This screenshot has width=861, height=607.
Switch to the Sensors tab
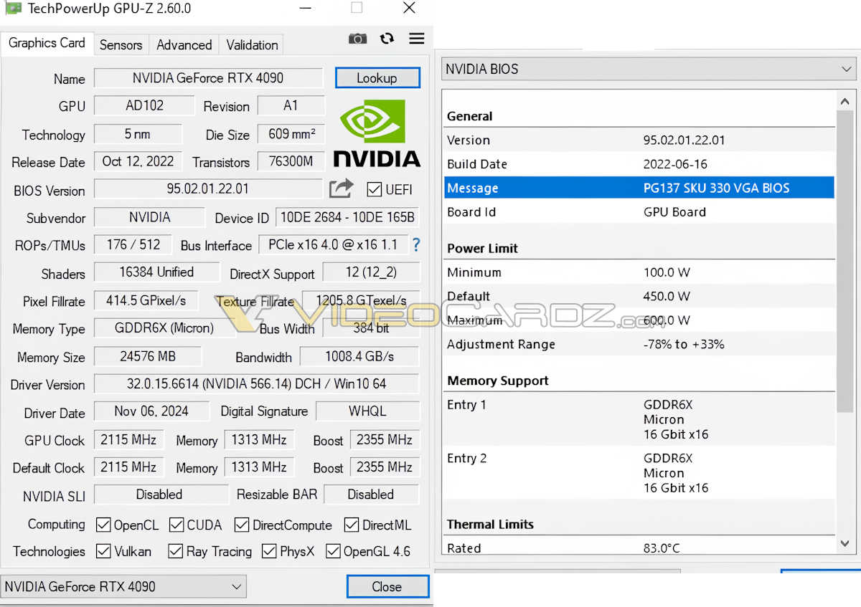click(121, 44)
